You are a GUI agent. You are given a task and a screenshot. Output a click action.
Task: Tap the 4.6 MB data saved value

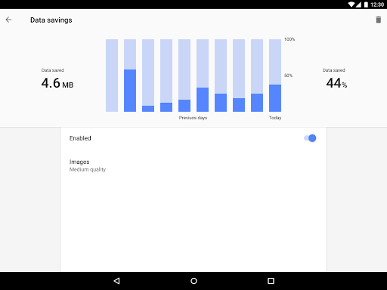pos(57,83)
